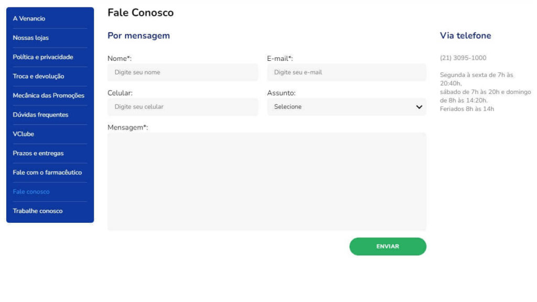Focus the 'Digite seu e-mail' field
The width and height of the screenshot is (537, 302).
pyautogui.click(x=346, y=72)
